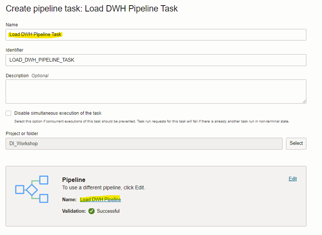Click inside the Description text area
322x235 pixels.
pyautogui.click(x=156, y=92)
